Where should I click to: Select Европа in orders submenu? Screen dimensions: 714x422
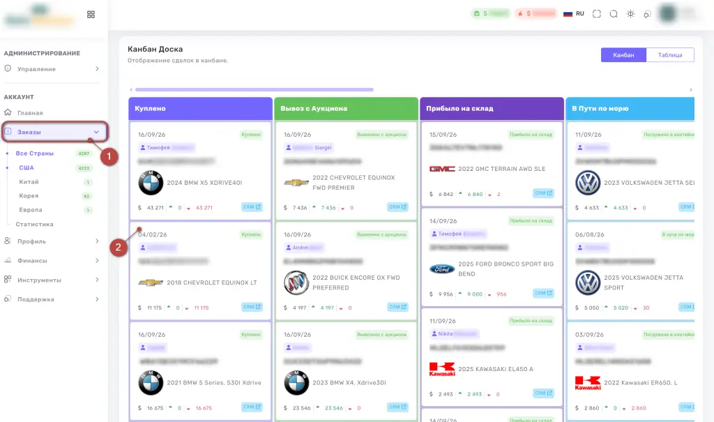pyautogui.click(x=31, y=210)
